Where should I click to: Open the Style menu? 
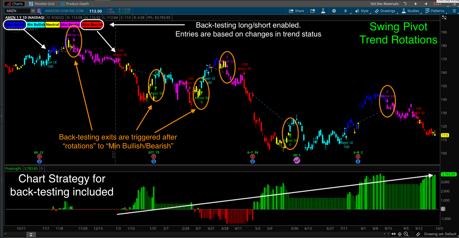362,11
